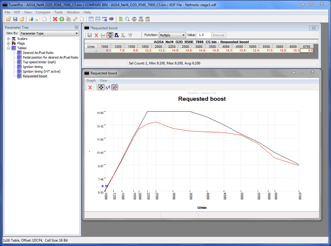This screenshot has height=246, width=331.
Task: Click the red X icon in table editor toolbar
Action: (x=96, y=35)
